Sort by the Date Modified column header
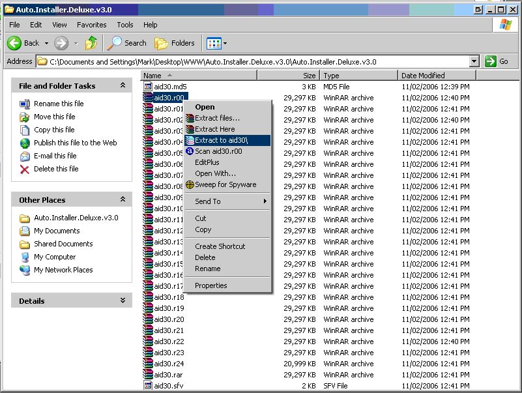 (x=437, y=76)
